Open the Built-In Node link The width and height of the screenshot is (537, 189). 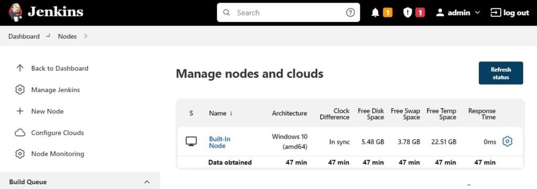point(220,142)
